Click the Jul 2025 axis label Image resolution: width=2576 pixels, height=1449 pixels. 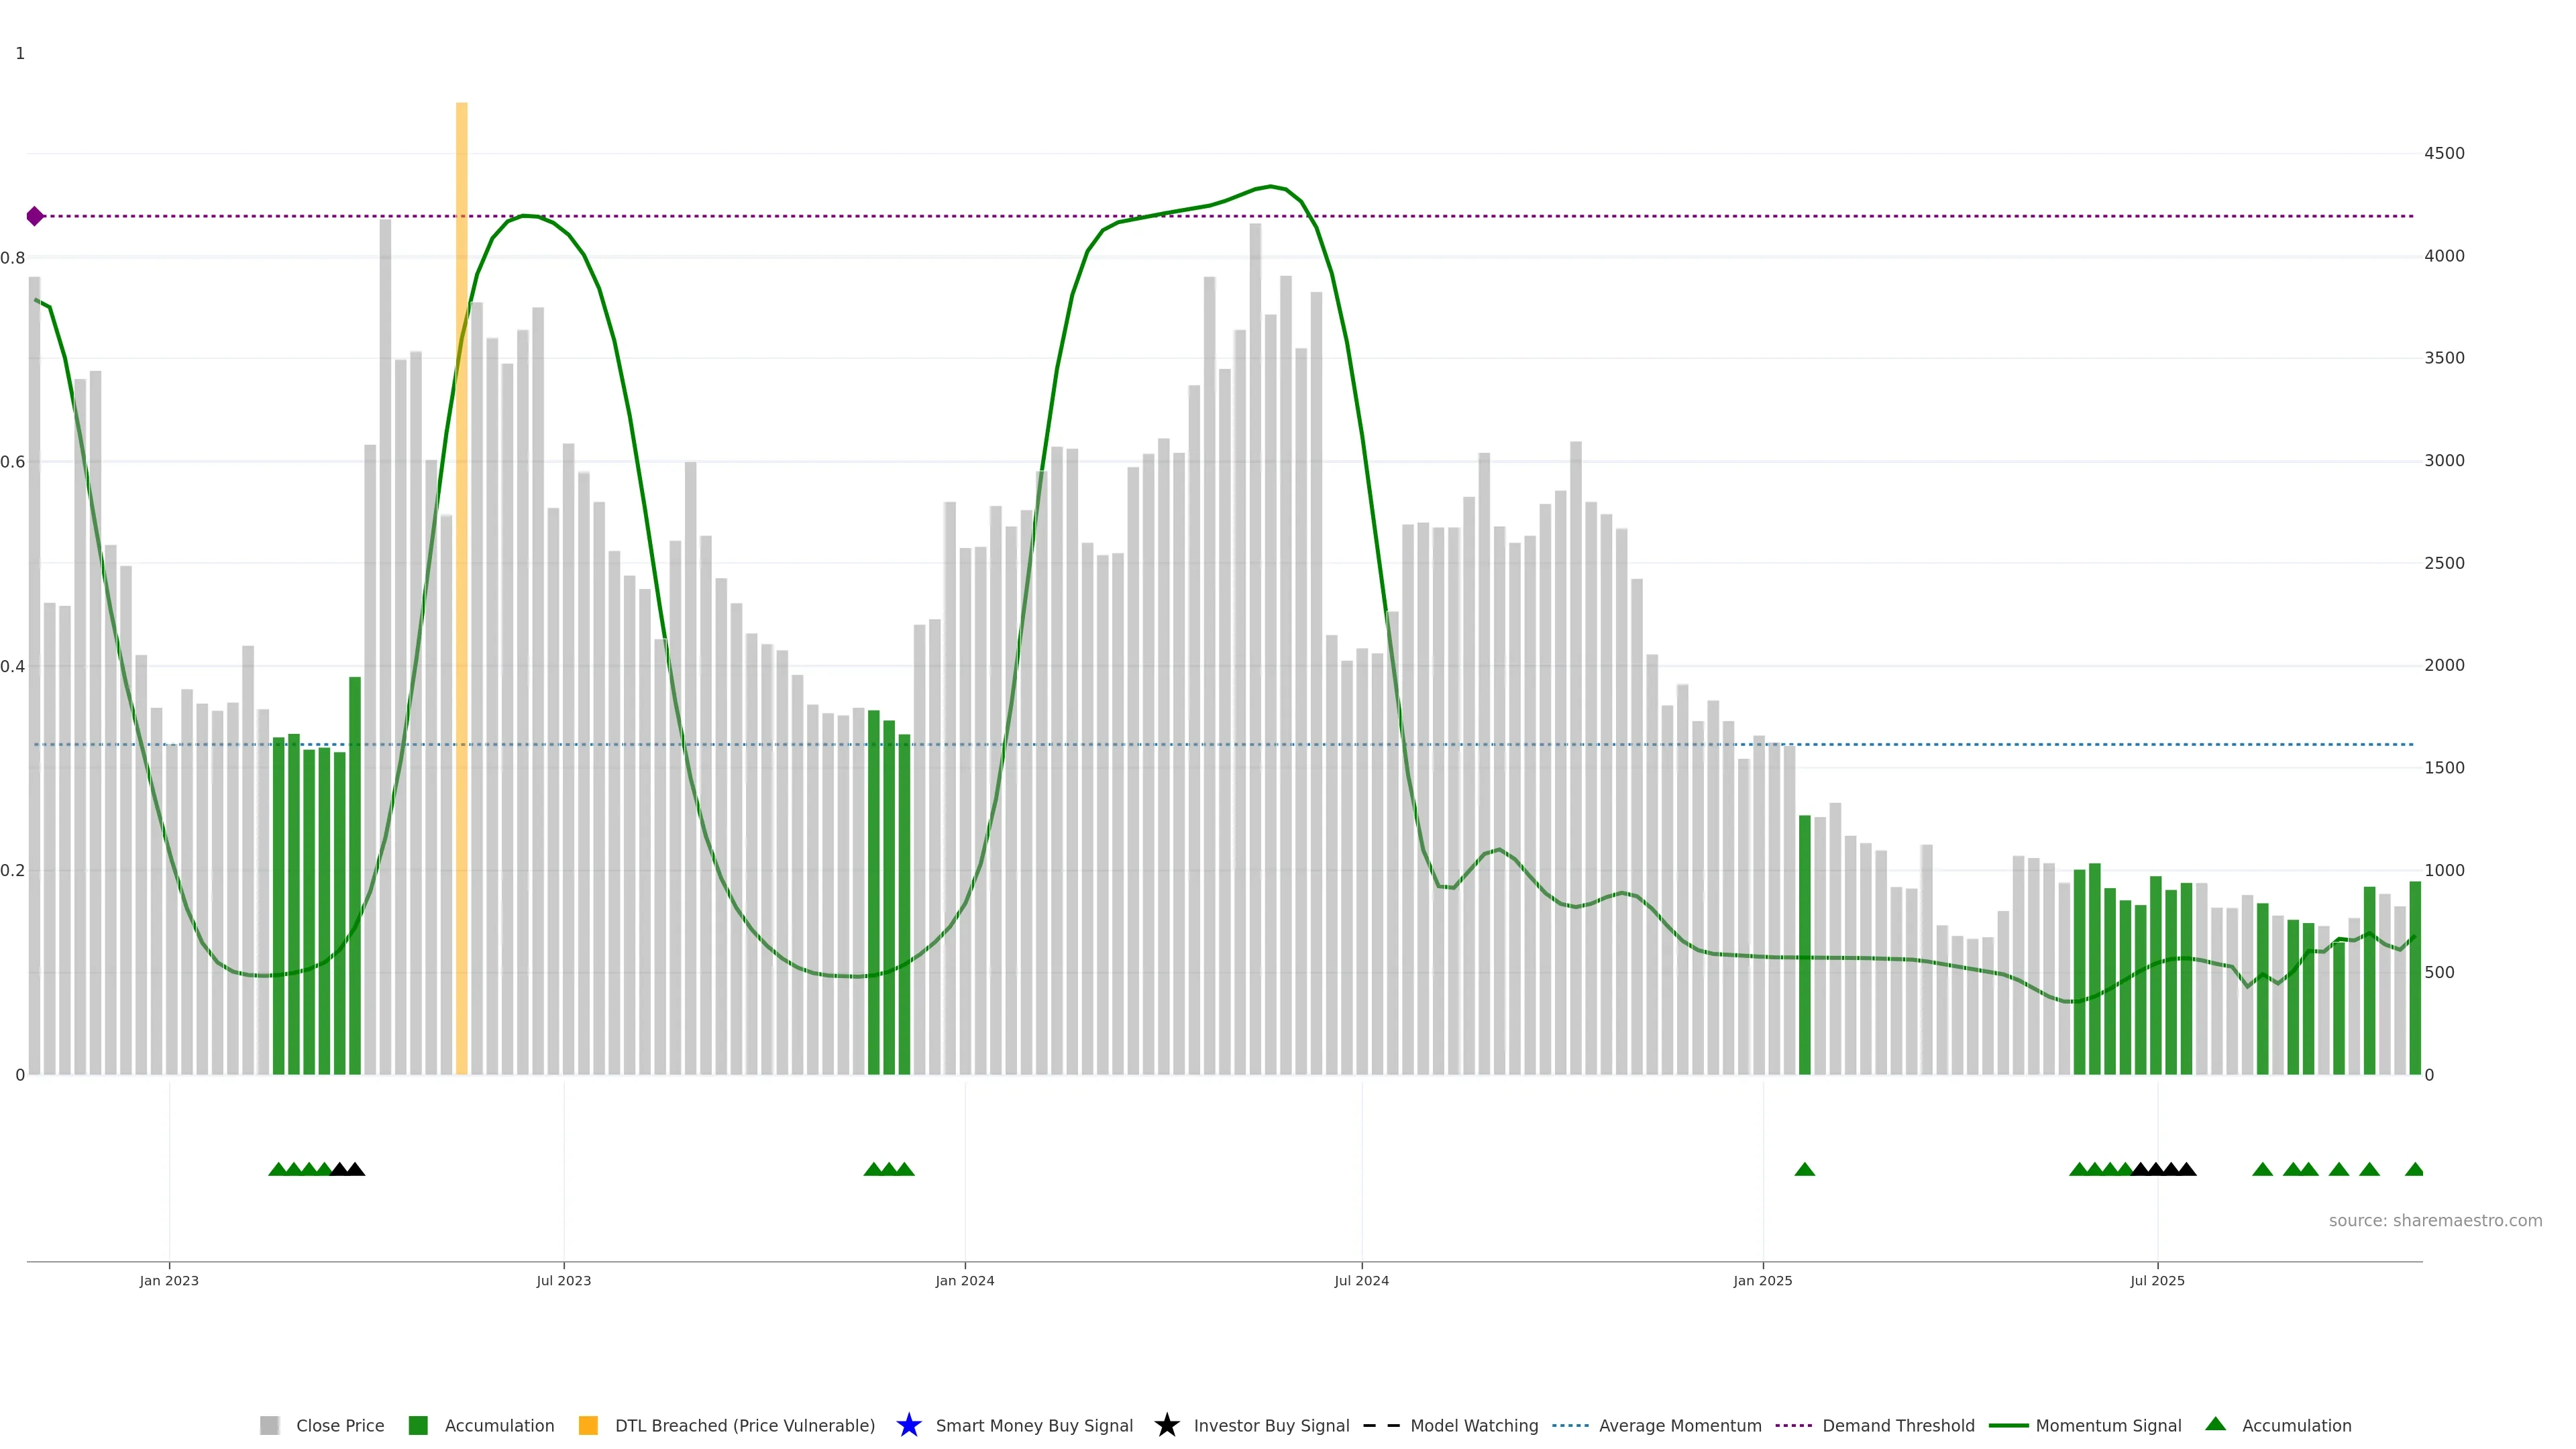(2157, 1281)
